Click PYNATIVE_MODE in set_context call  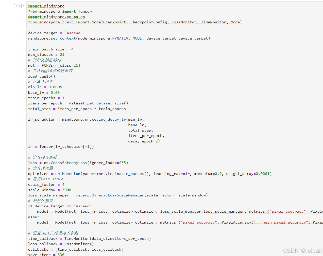[127, 38]
